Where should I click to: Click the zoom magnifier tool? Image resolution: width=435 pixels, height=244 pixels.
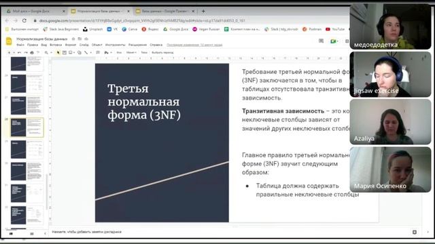46,52
